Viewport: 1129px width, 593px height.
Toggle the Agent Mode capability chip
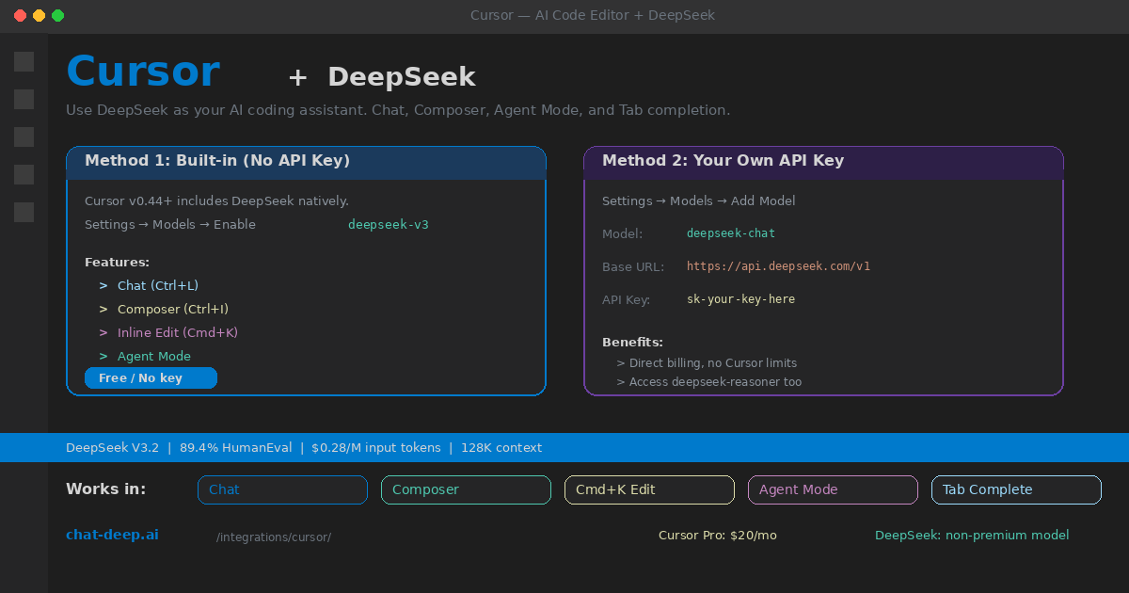[833, 489]
